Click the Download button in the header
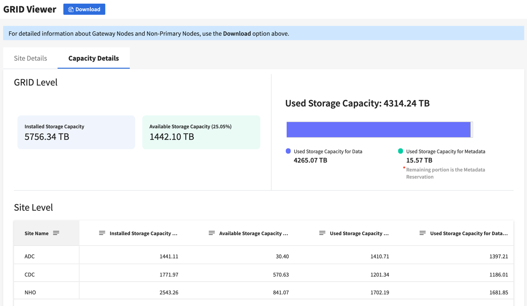 [x=84, y=9]
